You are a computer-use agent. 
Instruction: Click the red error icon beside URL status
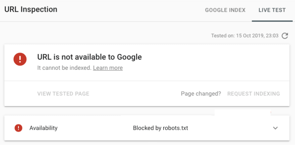20,59
